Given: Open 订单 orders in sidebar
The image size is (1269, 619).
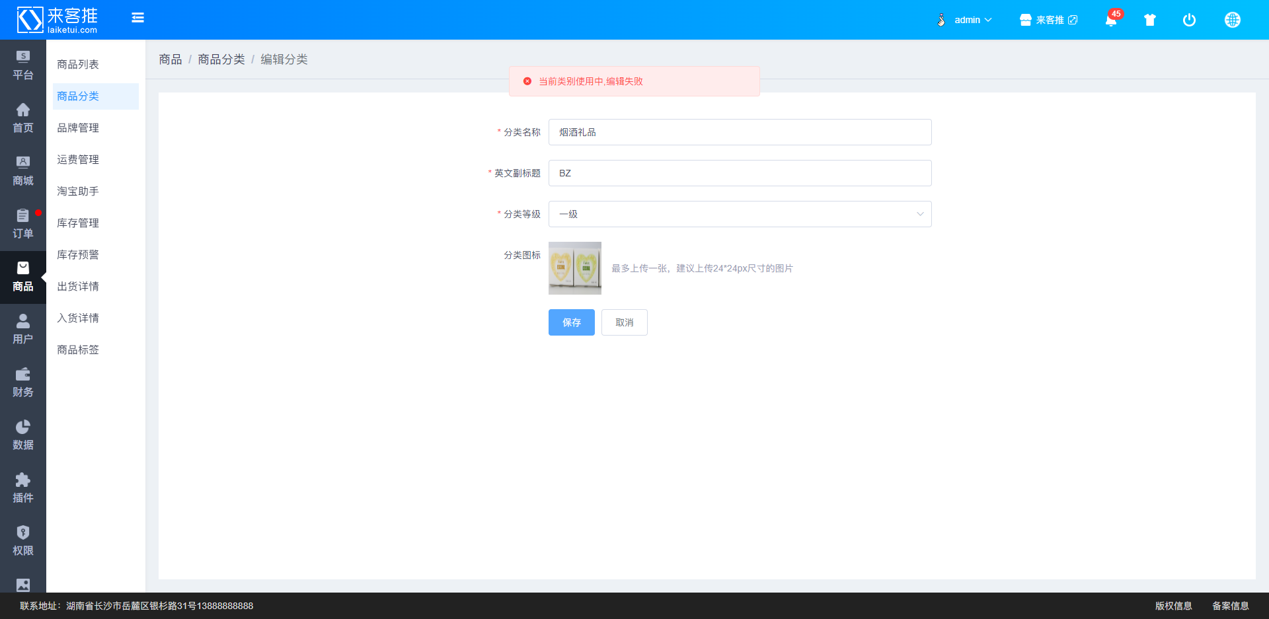Looking at the screenshot, I should [x=23, y=225].
